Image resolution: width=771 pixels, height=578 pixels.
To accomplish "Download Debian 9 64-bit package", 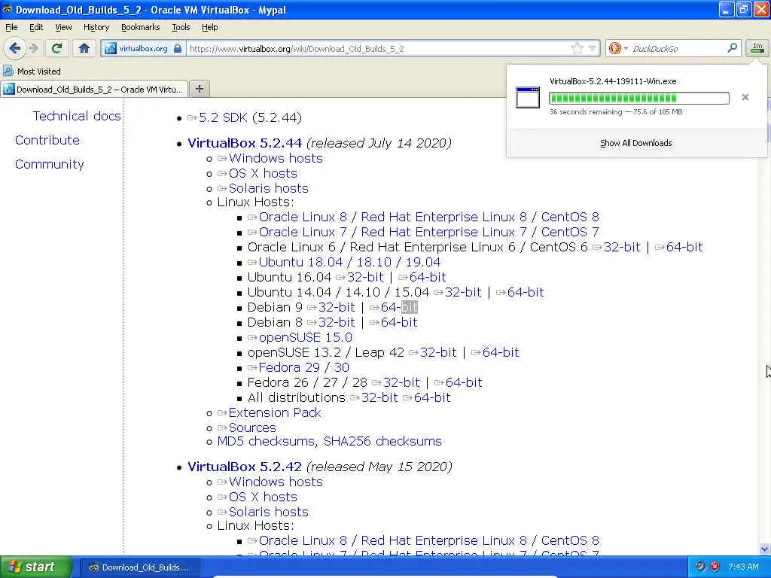I will pos(399,307).
